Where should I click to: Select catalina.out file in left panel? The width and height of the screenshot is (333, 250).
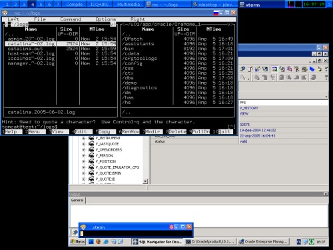tap(25, 49)
